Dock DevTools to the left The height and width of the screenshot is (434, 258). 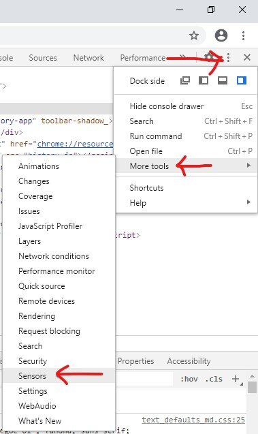point(204,80)
